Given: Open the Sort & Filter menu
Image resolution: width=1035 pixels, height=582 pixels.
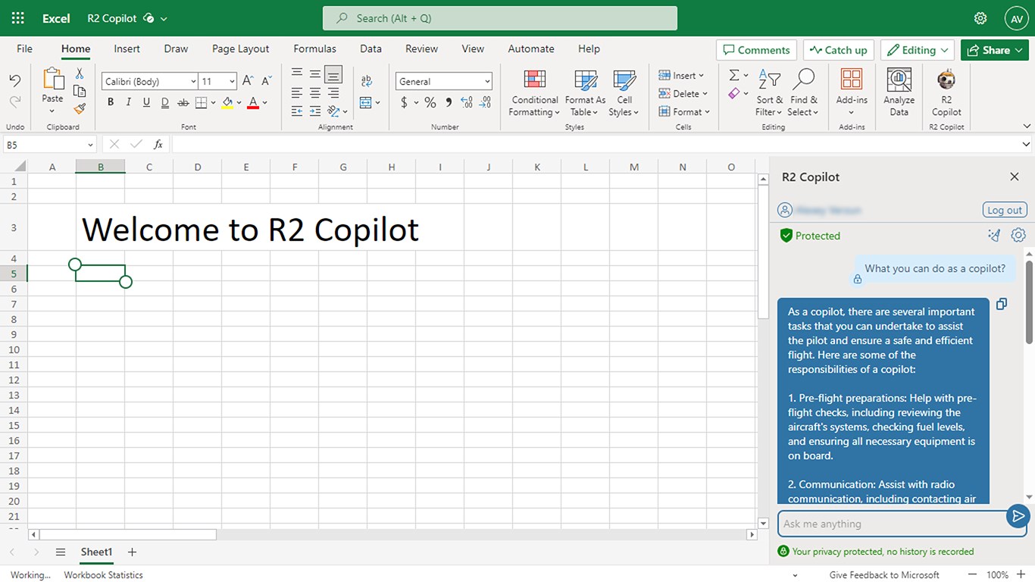Looking at the screenshot, I should tap(769, 92).
